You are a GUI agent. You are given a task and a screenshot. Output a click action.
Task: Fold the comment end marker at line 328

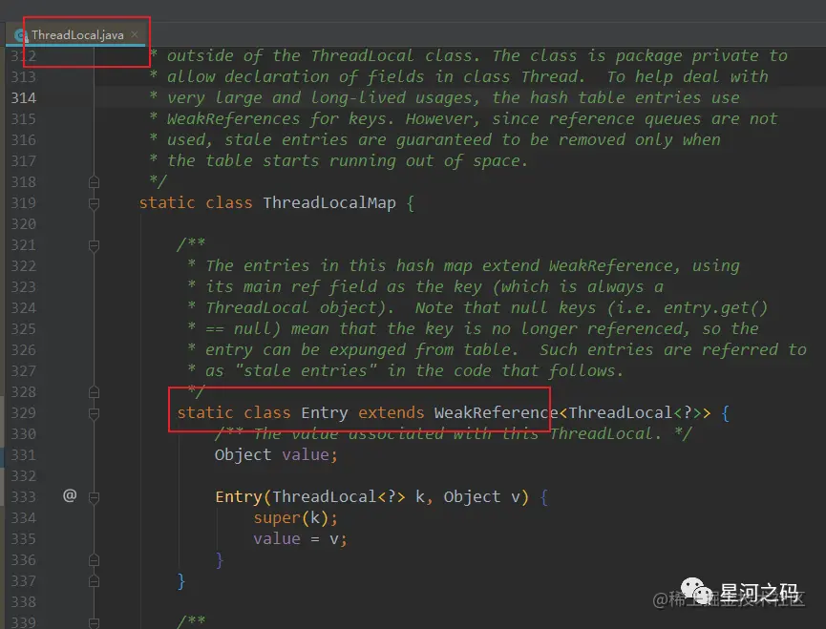(x=95, y=392)
